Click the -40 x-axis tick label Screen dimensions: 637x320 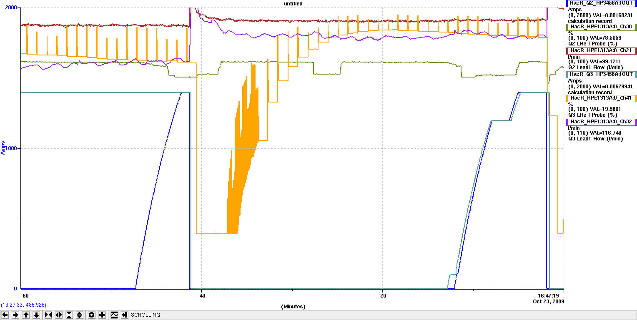tap(201, 296)
